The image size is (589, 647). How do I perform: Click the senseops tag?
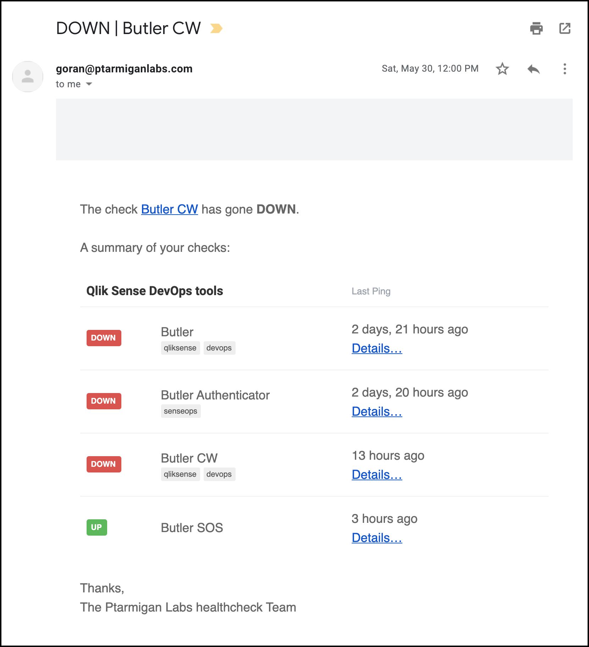(x=181, y=411)
